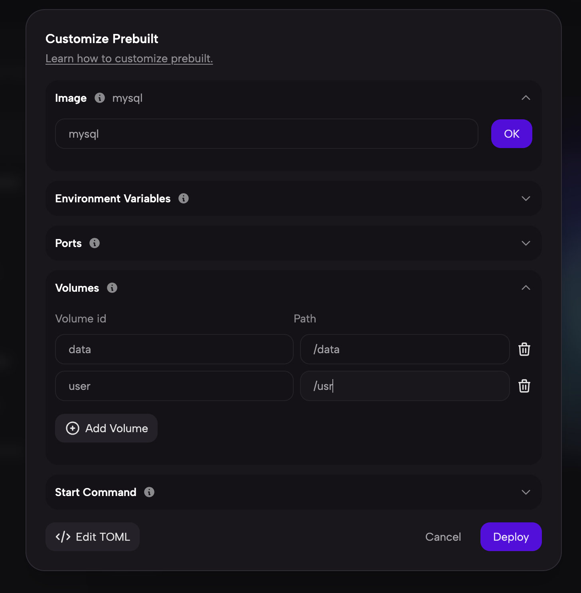Expand the Ports section
Viewport: 581px width, 593px height.
526,243
